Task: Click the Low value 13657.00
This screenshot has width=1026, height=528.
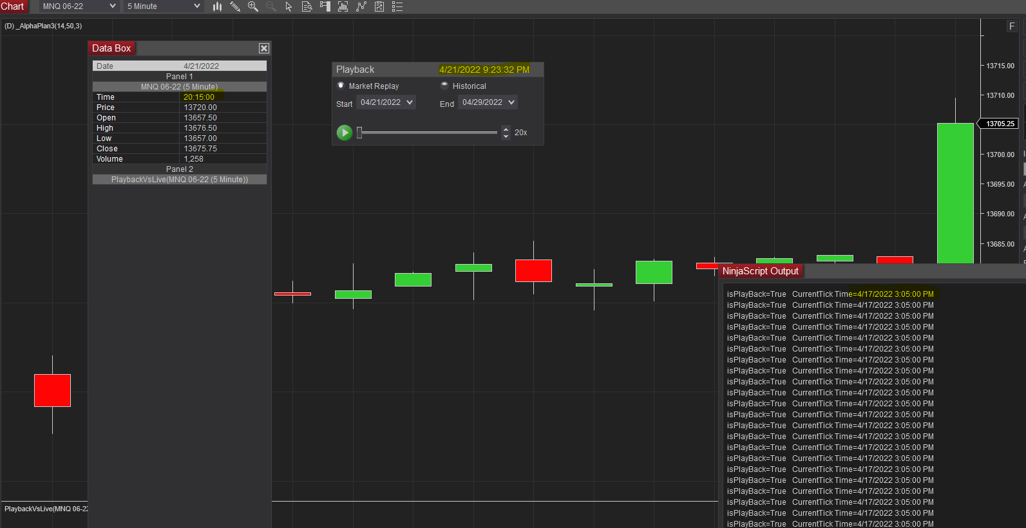Action: pos(200,138)
